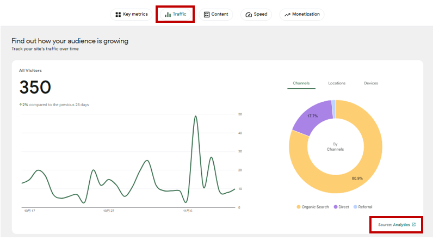The image size is (433, 240).
Task: Switch to the Locations tab
Action: tap(337, 83)
